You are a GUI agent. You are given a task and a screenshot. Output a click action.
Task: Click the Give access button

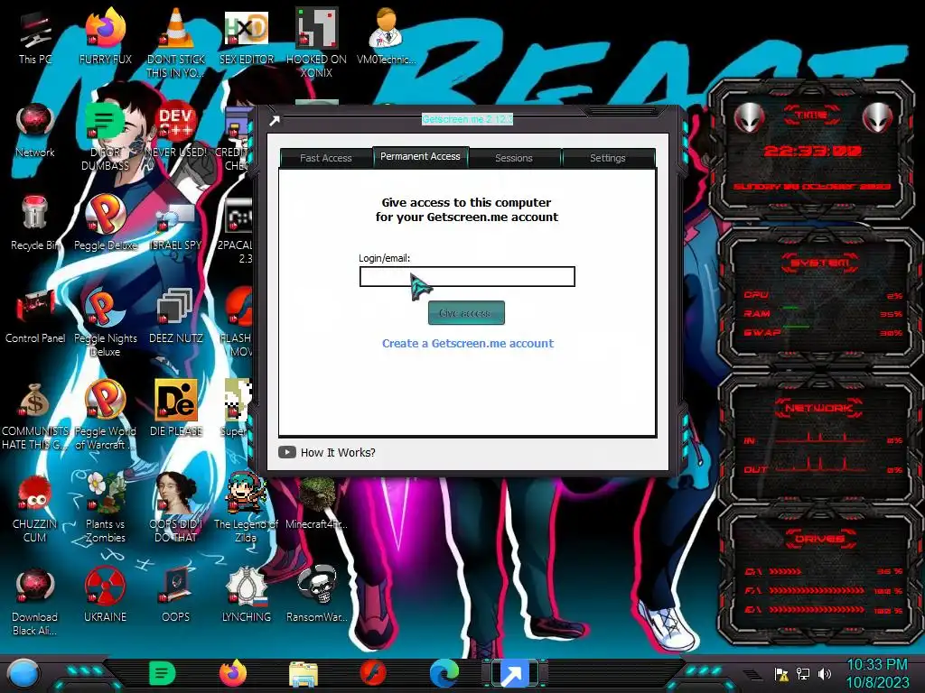point(466,313)
